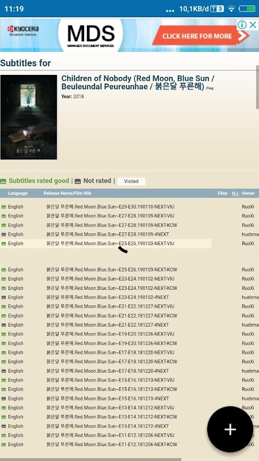Click owner huebma on E15-E16 4NEXT row
This screenshot has width=259, height=461.
[250, 399]
